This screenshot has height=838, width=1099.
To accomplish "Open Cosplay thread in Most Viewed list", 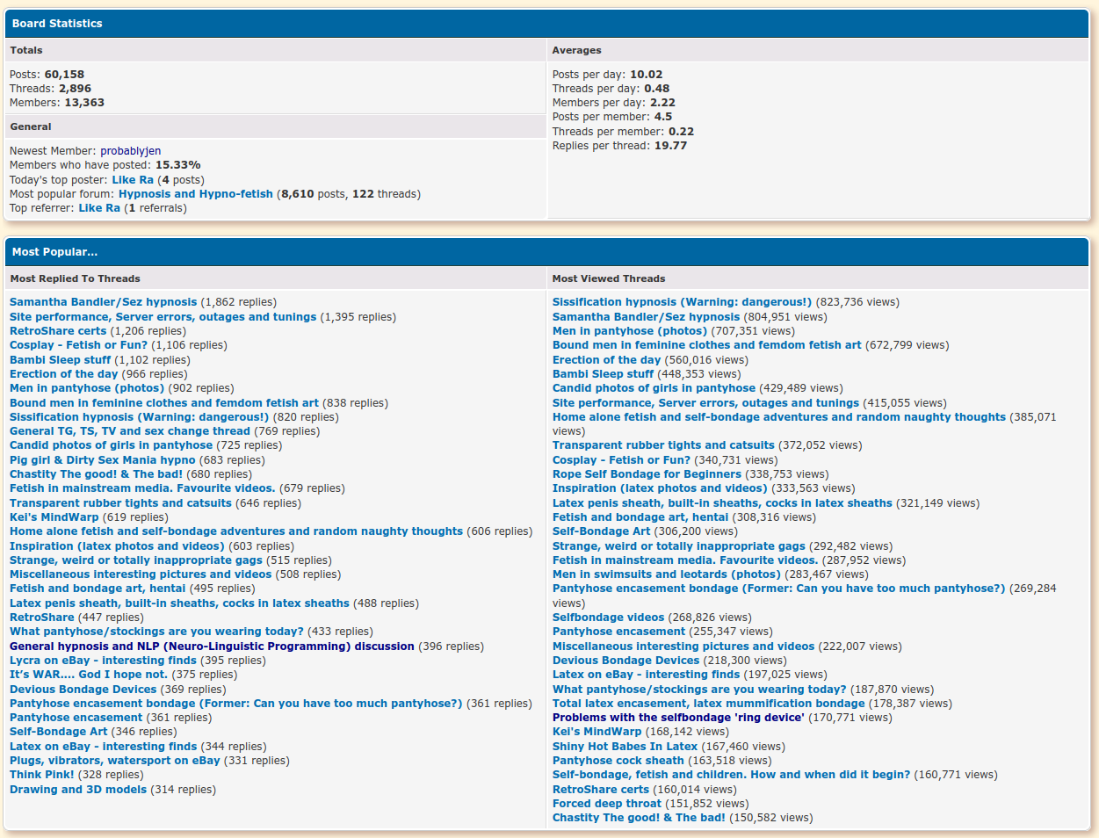I will (621, 460).
